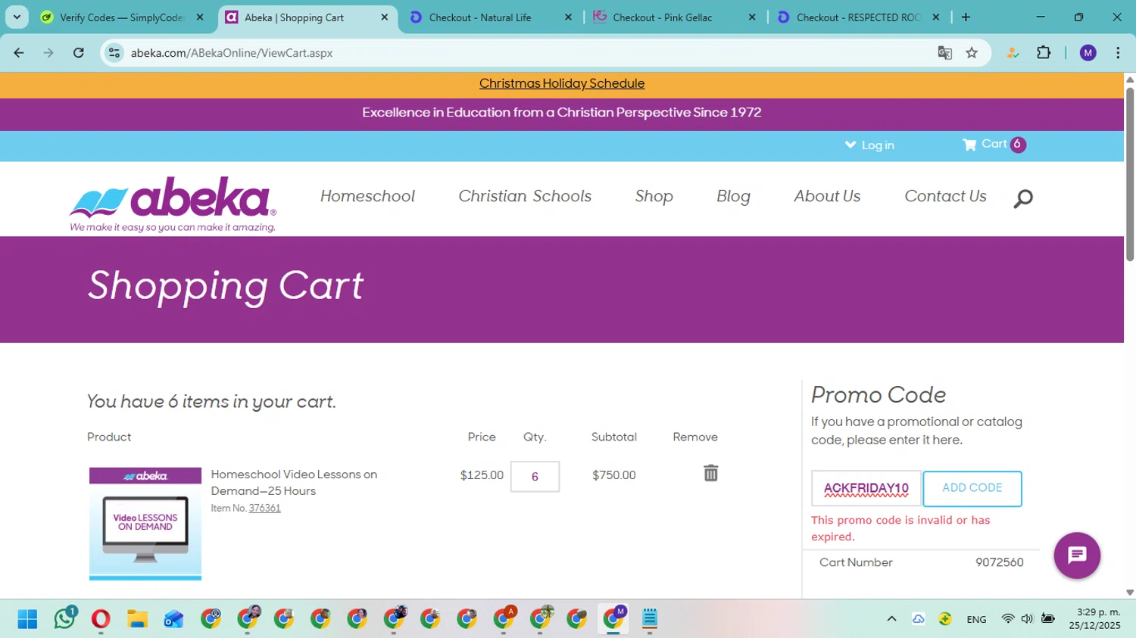Open the clock and date 25/12/2025
1136x638 pixels.
click(1094, 619)
